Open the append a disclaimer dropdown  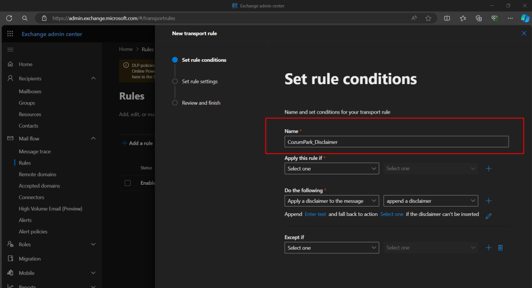pyautogui.click(x=430, y=201)
